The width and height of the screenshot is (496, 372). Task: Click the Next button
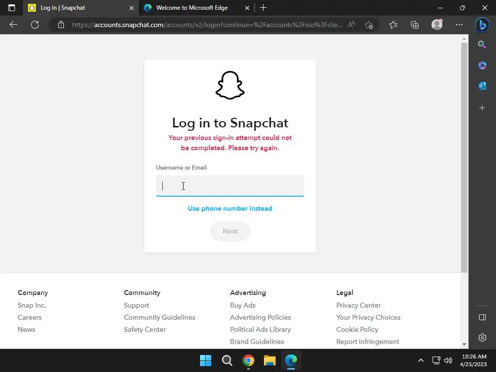point(230,231)
